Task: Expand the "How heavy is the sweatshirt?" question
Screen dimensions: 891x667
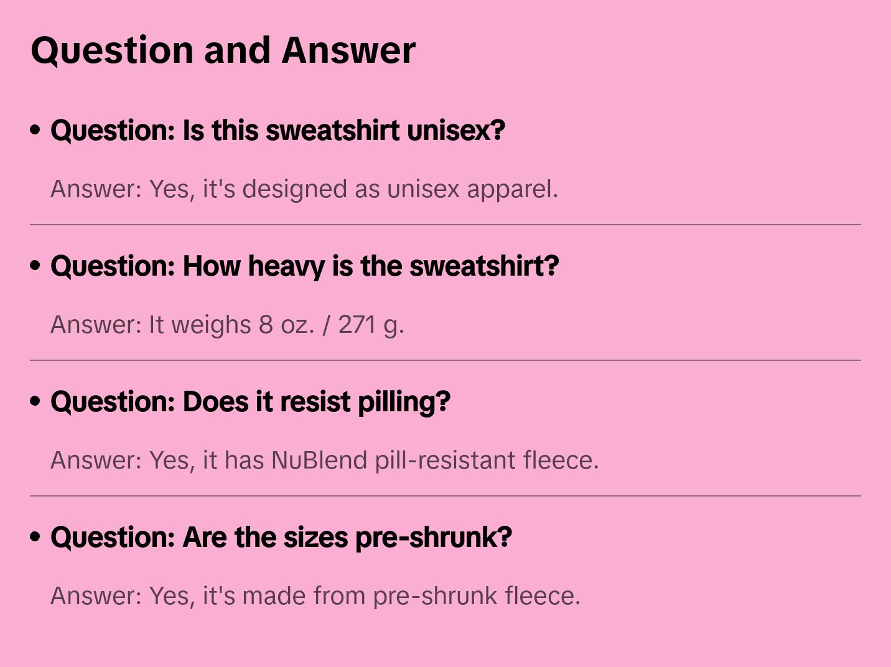Action: (304, 266)
